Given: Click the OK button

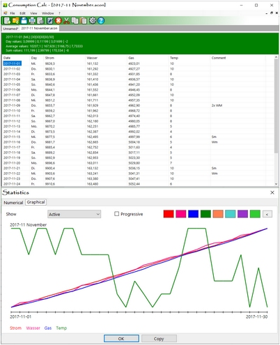Looking at the screenshot, I should pyautogui.click(x=121, y=339).
